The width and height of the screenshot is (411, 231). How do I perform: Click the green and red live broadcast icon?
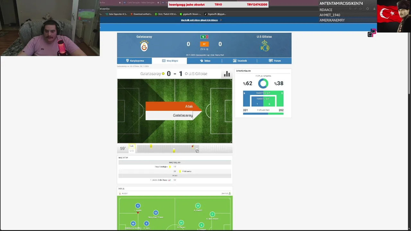tap(204, 37)
